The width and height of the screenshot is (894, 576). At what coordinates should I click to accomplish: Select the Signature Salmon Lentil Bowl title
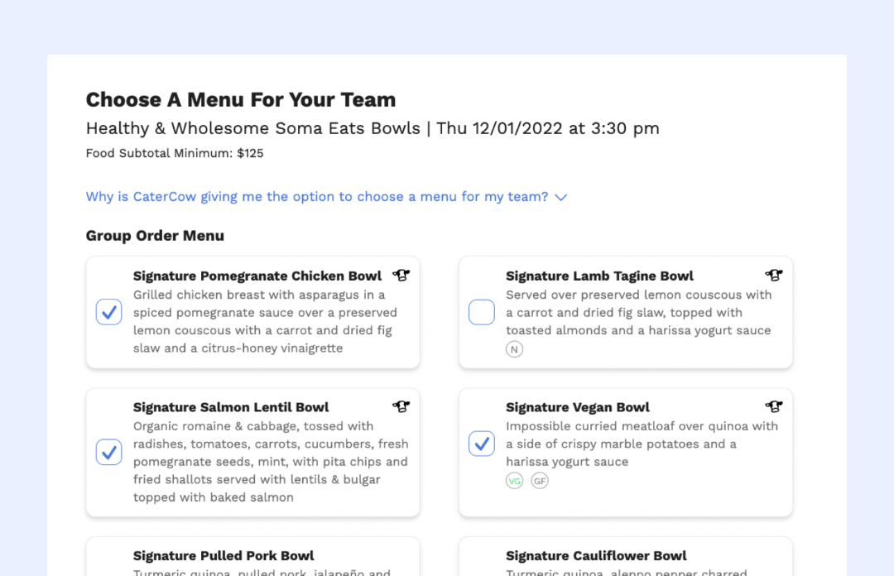[231, 407]
